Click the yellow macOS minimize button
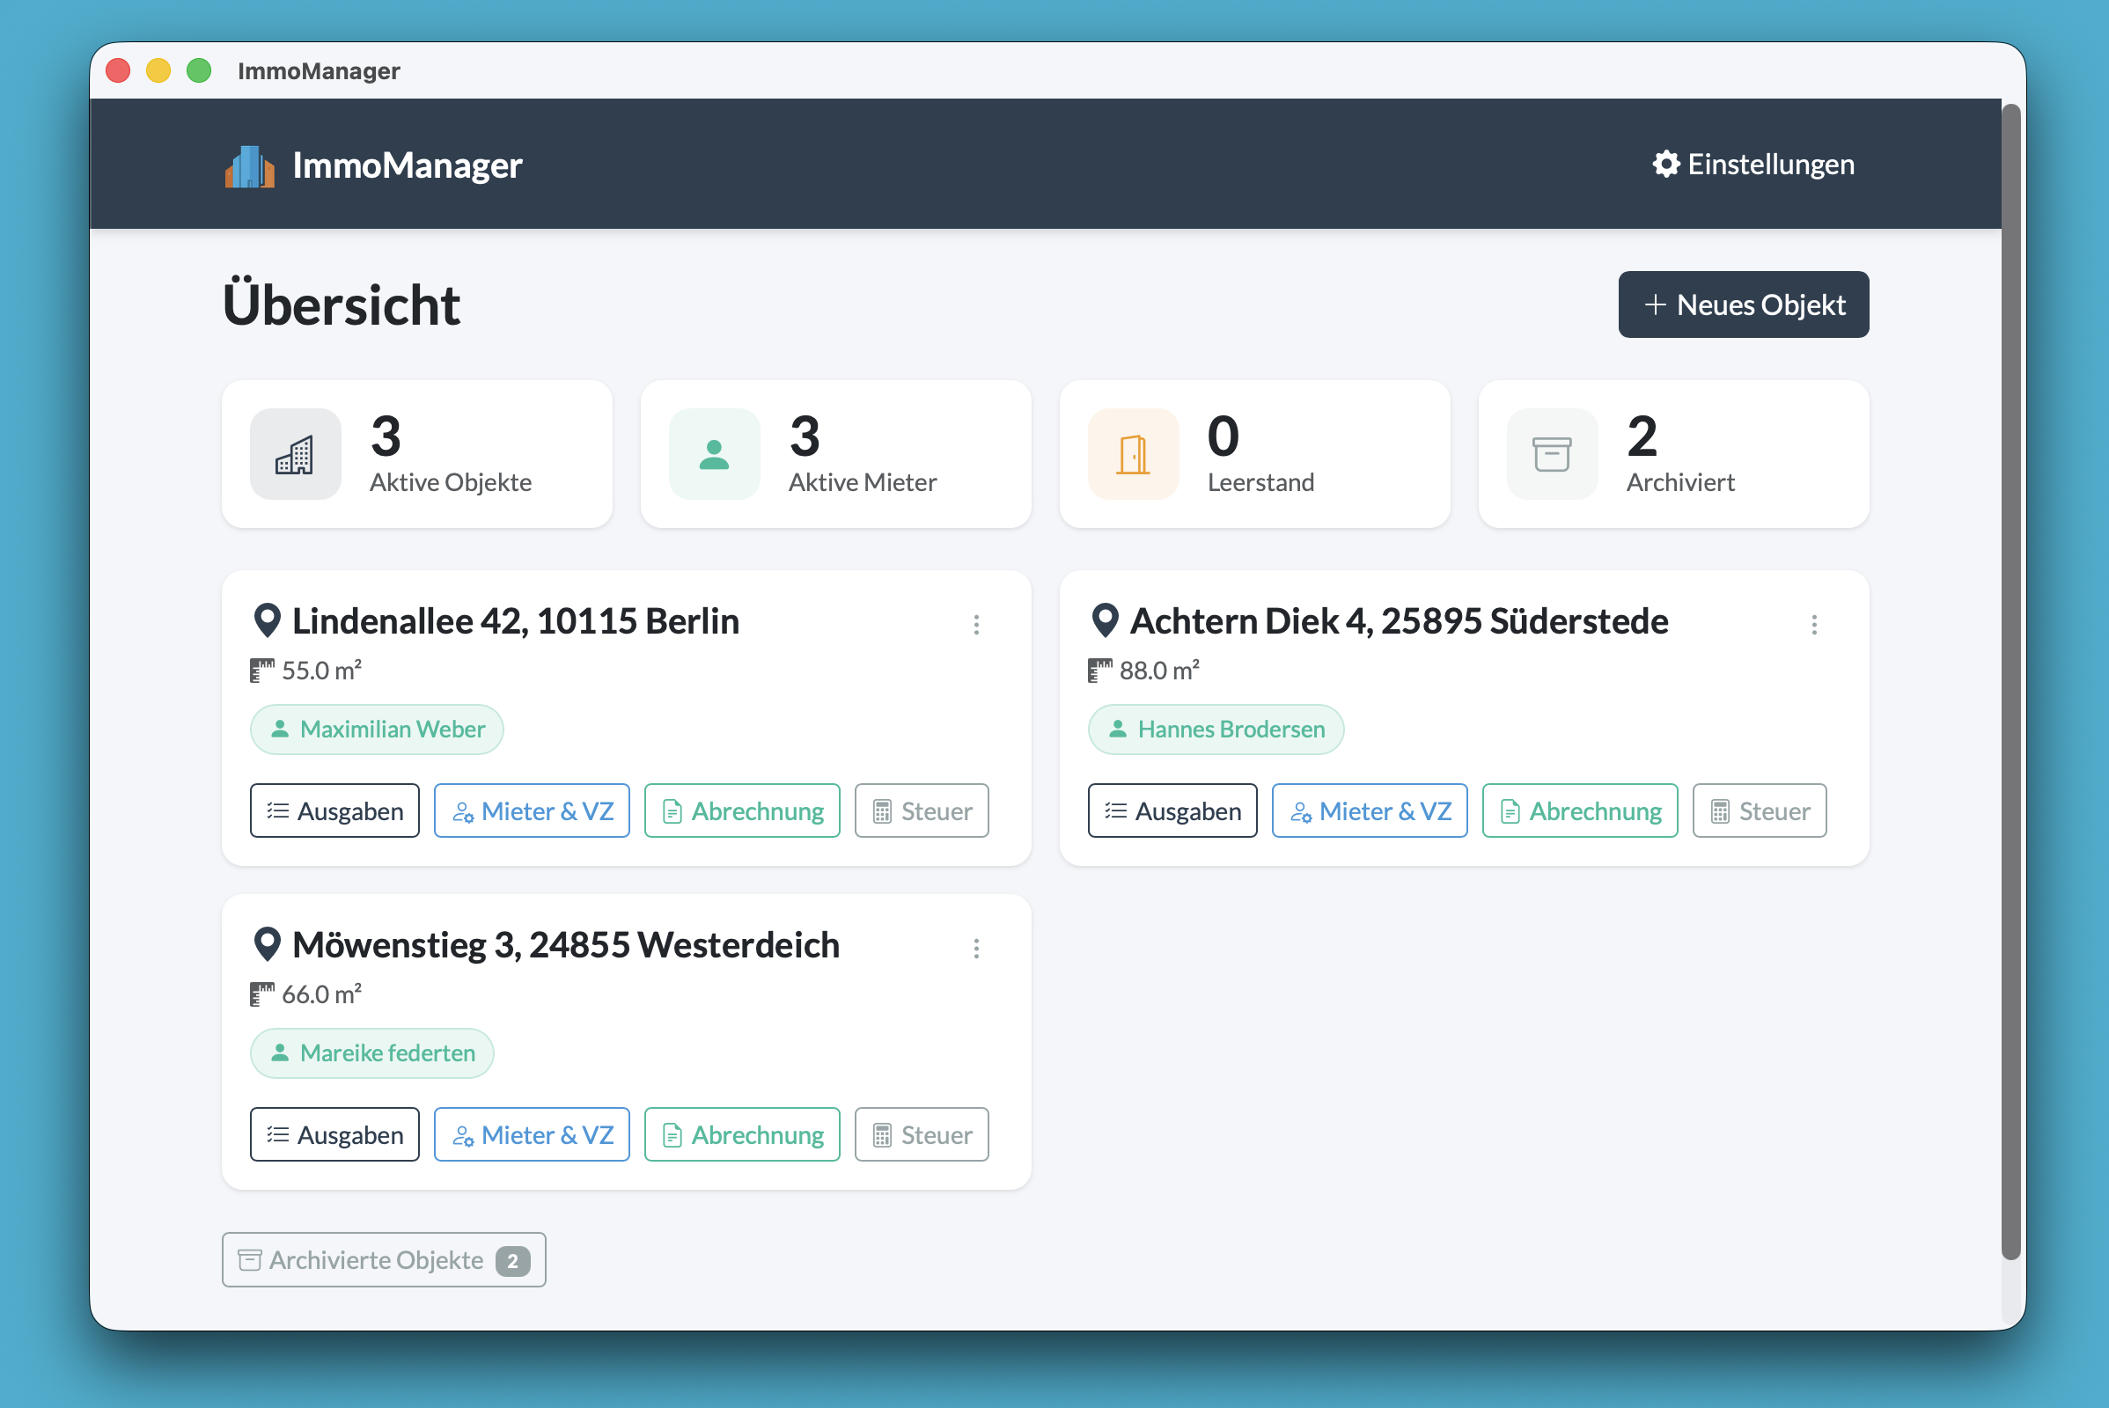Image resolution: width=2109 pixels, height=1408 pixels. point(158,70)
